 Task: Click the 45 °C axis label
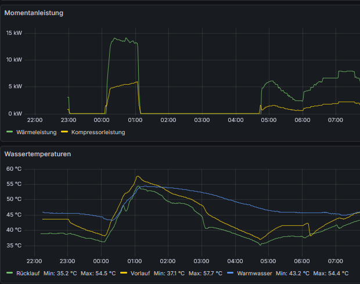(x=14, y=215)
